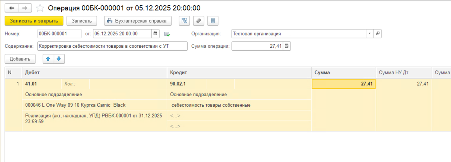Open the document list icon in toolbar
451x162 pixels.
[213, 21]
